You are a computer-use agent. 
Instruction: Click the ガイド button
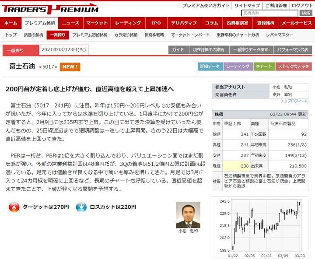pyautogui.click(x=178, y=49)
